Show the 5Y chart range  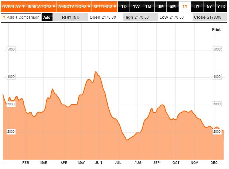pos(209,7)
